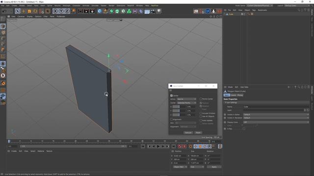Open the Create menu

pyautogui.click(x=14, y=5)
